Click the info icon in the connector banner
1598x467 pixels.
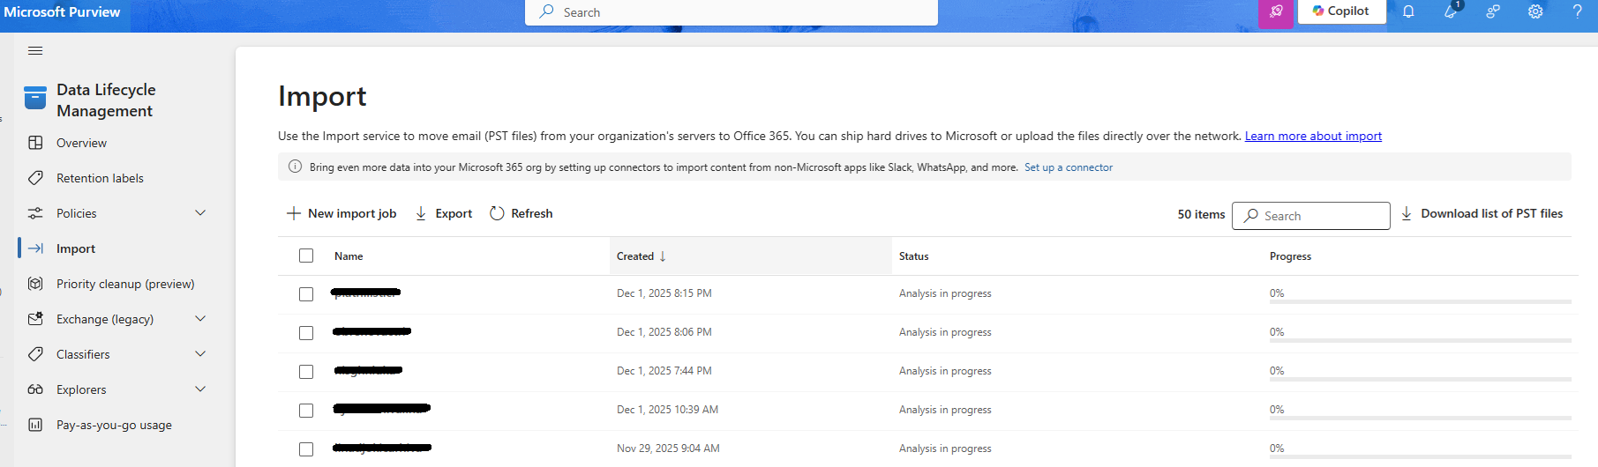click(x=295, y=167)
